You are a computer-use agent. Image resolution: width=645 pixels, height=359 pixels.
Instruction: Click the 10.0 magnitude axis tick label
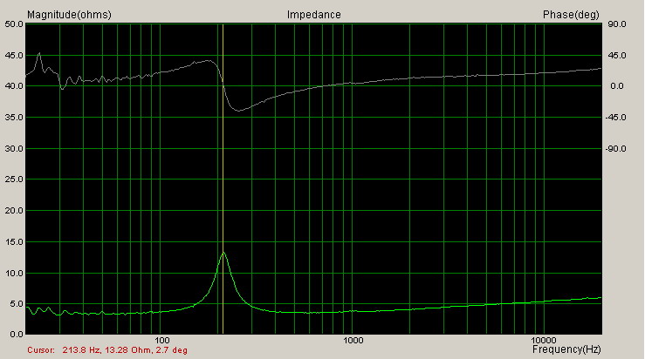(12, 273)
